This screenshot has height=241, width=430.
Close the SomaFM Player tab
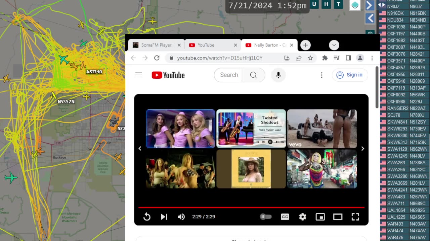pyautogui.click(x=179, y=45)
